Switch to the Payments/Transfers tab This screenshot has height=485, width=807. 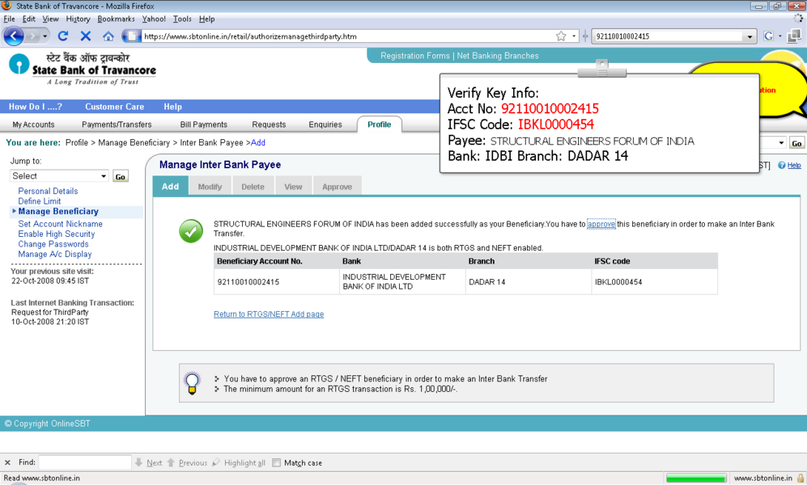click(117, 124)
